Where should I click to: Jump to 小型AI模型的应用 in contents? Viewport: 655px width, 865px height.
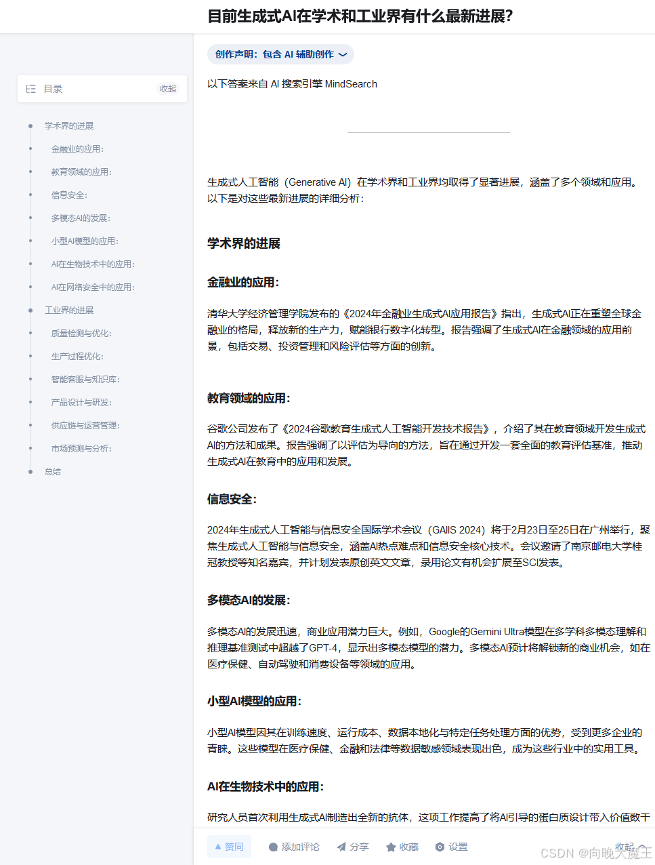pos(85,241)
